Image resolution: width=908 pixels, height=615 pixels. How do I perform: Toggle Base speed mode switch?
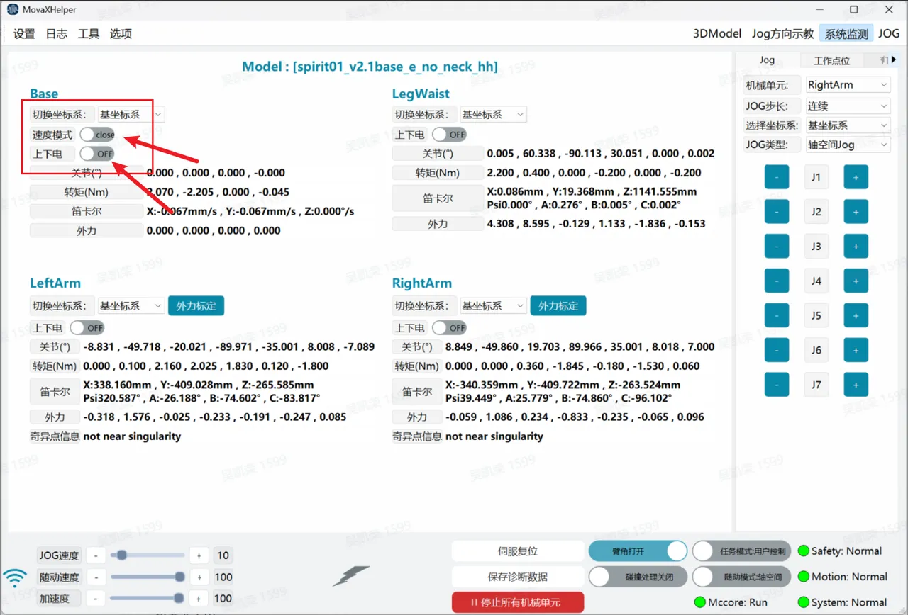click(x=97, y=135)
